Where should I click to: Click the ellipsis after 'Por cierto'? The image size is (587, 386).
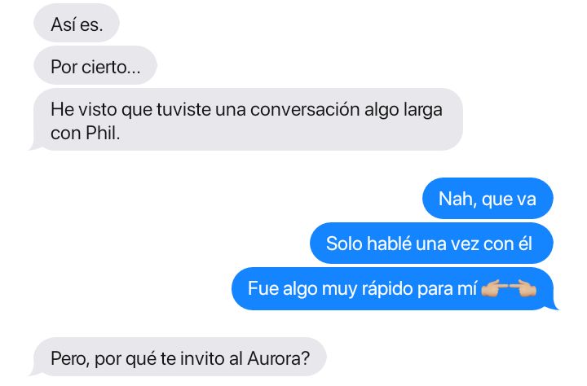[x=134, y=72]
